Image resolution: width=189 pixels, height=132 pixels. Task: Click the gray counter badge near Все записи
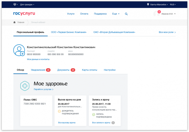(x=113, y=123)
